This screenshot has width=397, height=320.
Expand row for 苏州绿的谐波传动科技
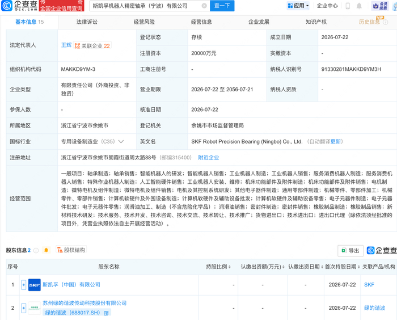pos(24,308)
